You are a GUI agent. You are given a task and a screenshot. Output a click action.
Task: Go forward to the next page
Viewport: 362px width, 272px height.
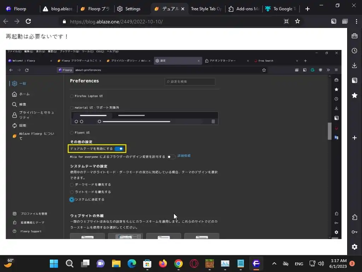click(x=17, y=21)
